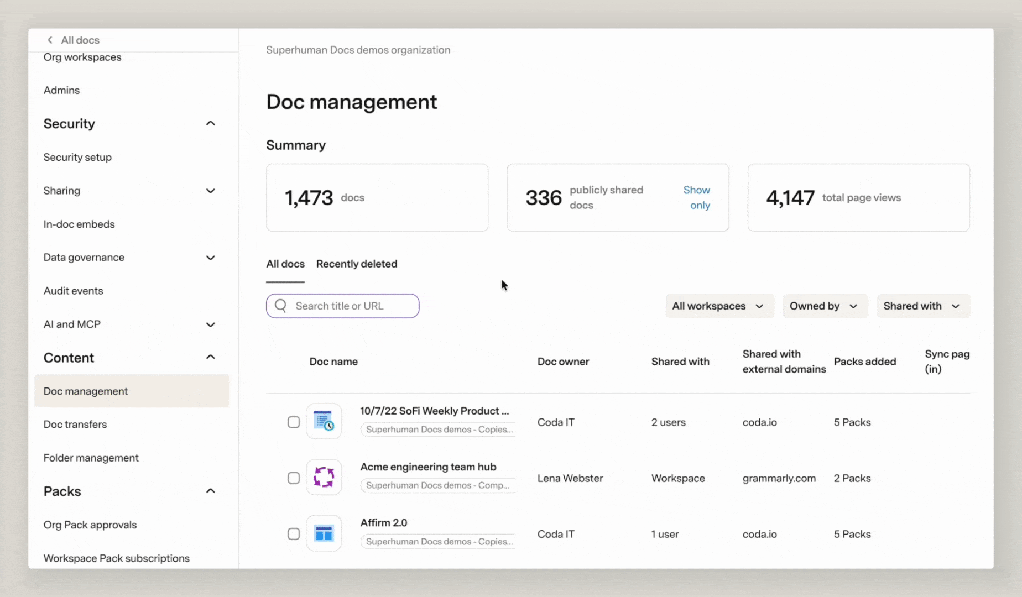Open the Acme engineering team hub doc icon
The height and width of the screenshot is (597, 1022).
tap(324, 477)
